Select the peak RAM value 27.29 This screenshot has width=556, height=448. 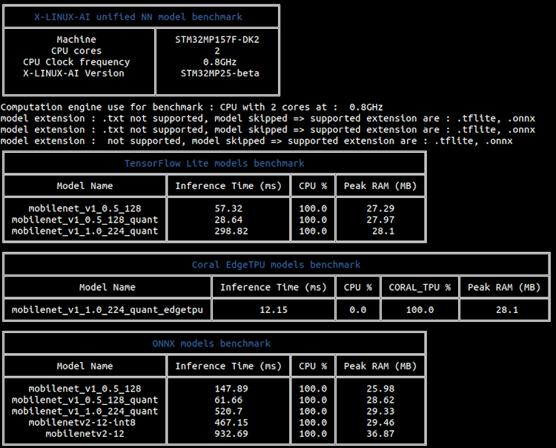coord(380,208)
